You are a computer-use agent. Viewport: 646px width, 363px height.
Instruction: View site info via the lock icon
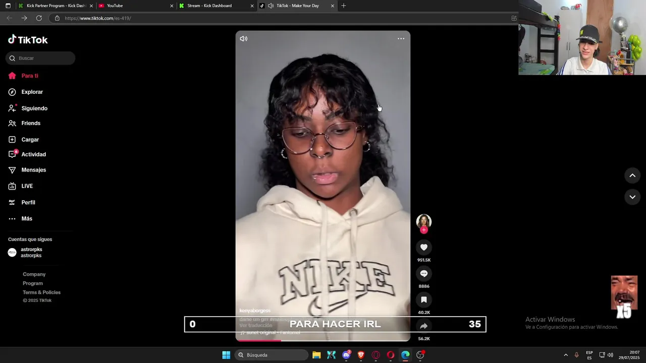[x=57, y=18]
